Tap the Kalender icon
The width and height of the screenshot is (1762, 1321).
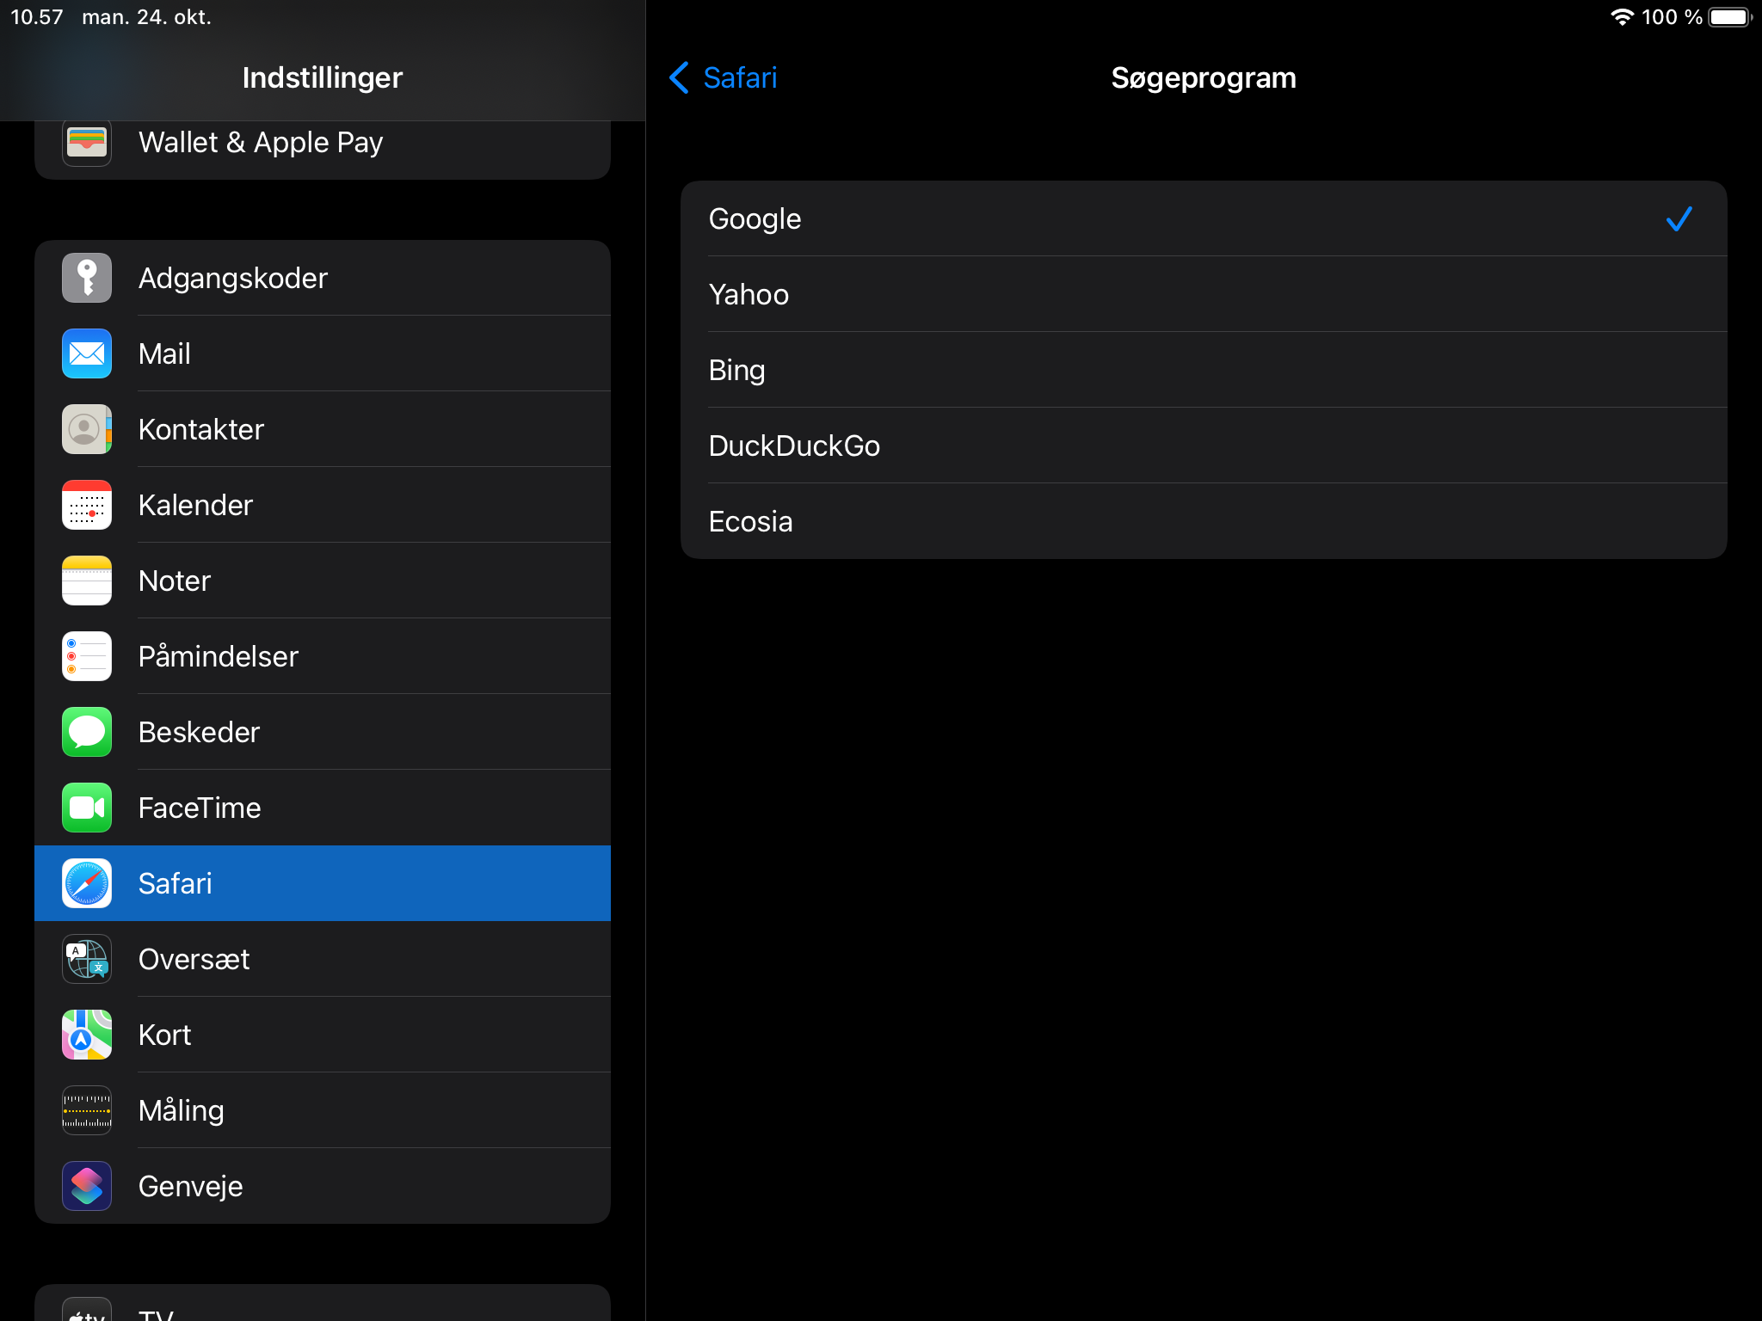pyautogui.click(x=87, y=505)
